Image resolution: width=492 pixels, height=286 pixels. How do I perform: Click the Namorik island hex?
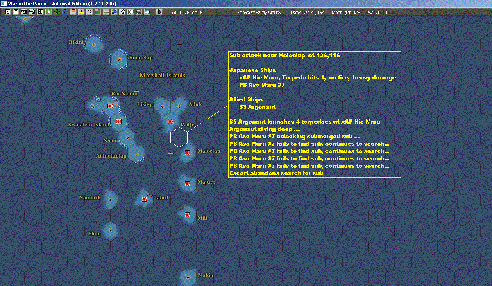[x=110, y=200]
